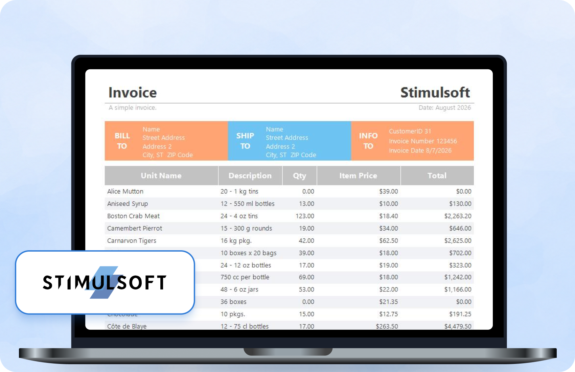The height and width of the screenshot is (372, 575).
Task: Select quantity "13.00" for Aniseed Syrup
Action: point(306,204)
